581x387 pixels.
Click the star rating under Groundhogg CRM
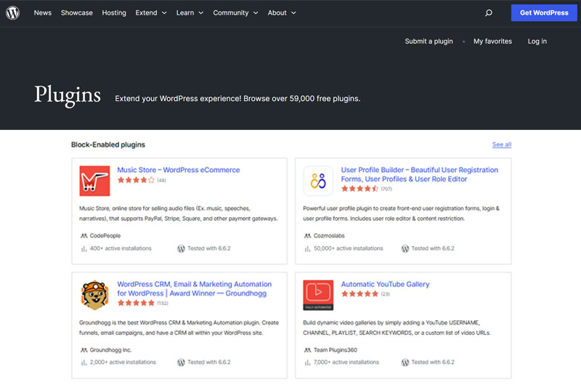point(136,303)
